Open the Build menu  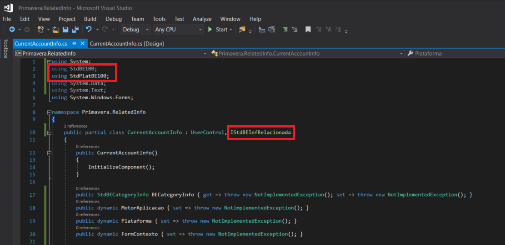[90, 19]
